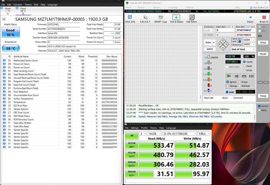The image size is (270, 185).
Task: Open the S.M.A.R.T tab in Victoria
Action: point(145,19)
